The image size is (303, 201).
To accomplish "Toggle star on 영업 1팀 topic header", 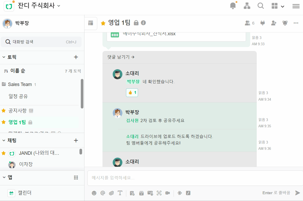I will click(x=103, y=23).
